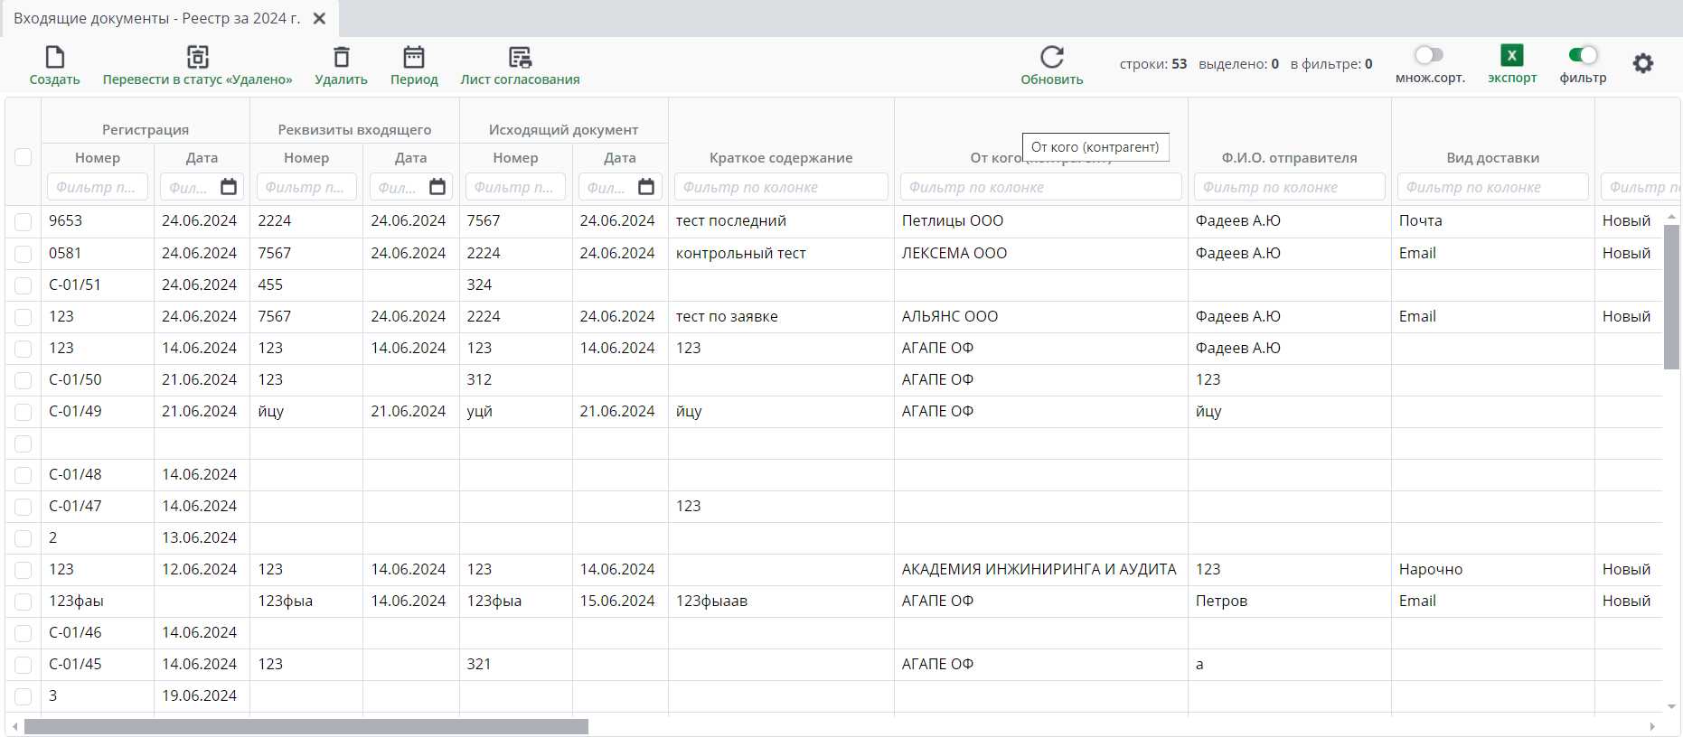Check the row 0581 checkbox
The image size is (1683, 737).
pos(24,254)
